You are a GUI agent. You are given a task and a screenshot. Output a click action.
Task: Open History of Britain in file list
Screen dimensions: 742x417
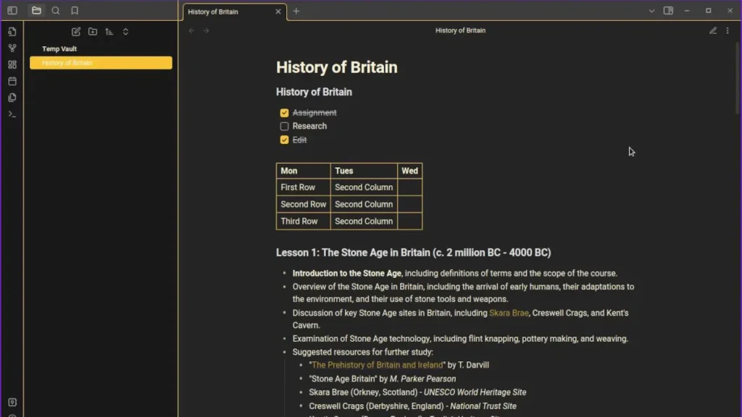(x=101, y=63)
